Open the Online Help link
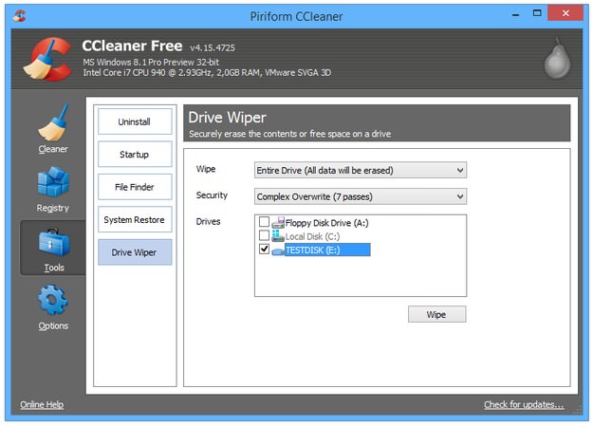This screenshot has width=593, height=426. tap(42, 404)
